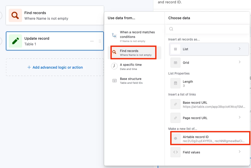Click the fingerprint icon for Airtable record ID

[175, 139]
